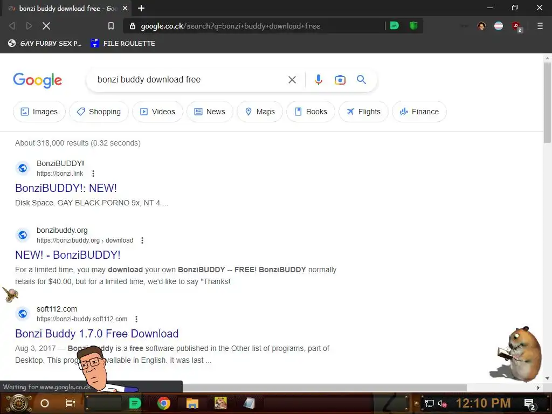Image resolution: width=552 pixels, height=414 pixels.
Task: Go forward with the browser forward arrow
Action: [x=29, y=26]
